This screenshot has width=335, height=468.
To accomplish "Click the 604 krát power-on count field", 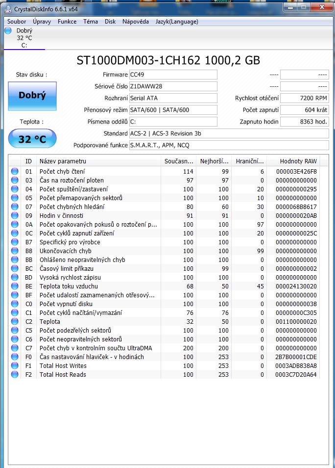I will (304, 110).
